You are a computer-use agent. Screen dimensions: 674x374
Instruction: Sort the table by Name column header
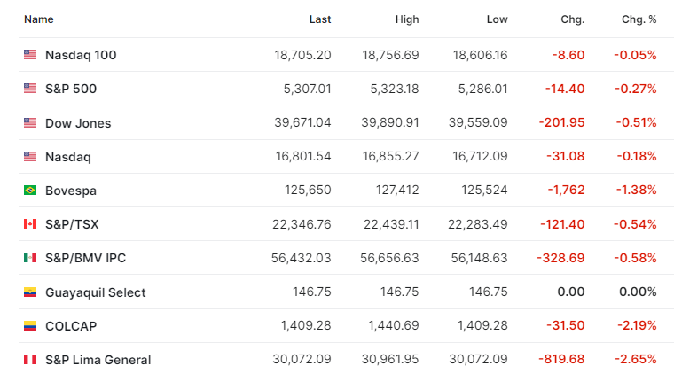tap(39, 19)
